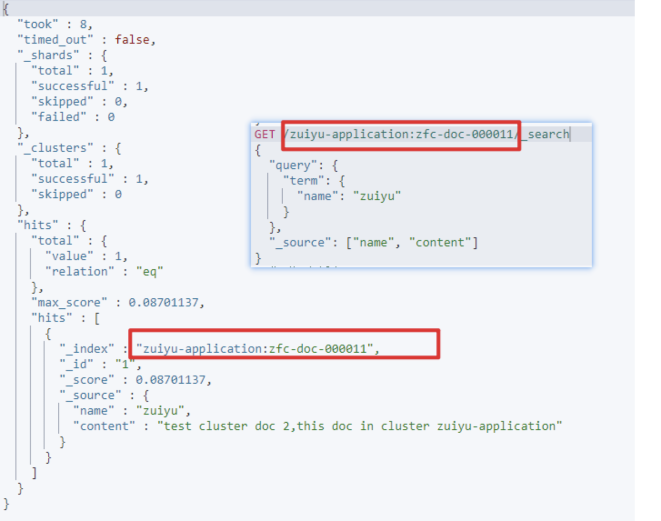Click the "_score" : 0.08701137 line
Viewport: 661px width, 521px height.
coord(135,380)
